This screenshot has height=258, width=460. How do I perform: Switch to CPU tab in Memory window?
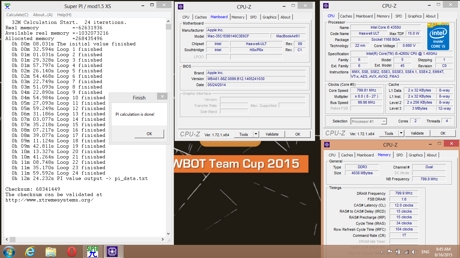332,155
